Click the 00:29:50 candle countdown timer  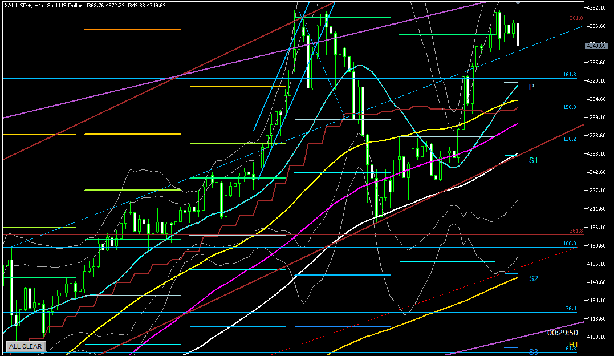(562, 332)
